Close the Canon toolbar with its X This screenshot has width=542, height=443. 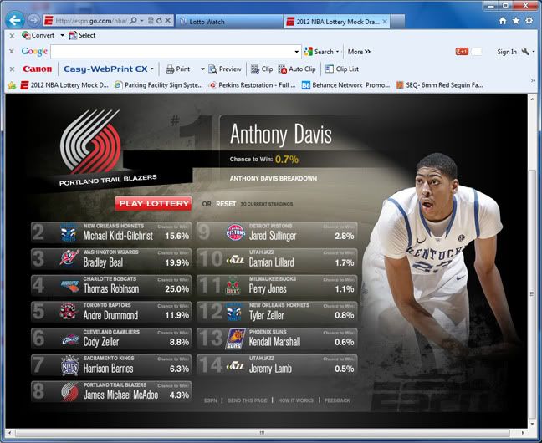coord(12,69)
